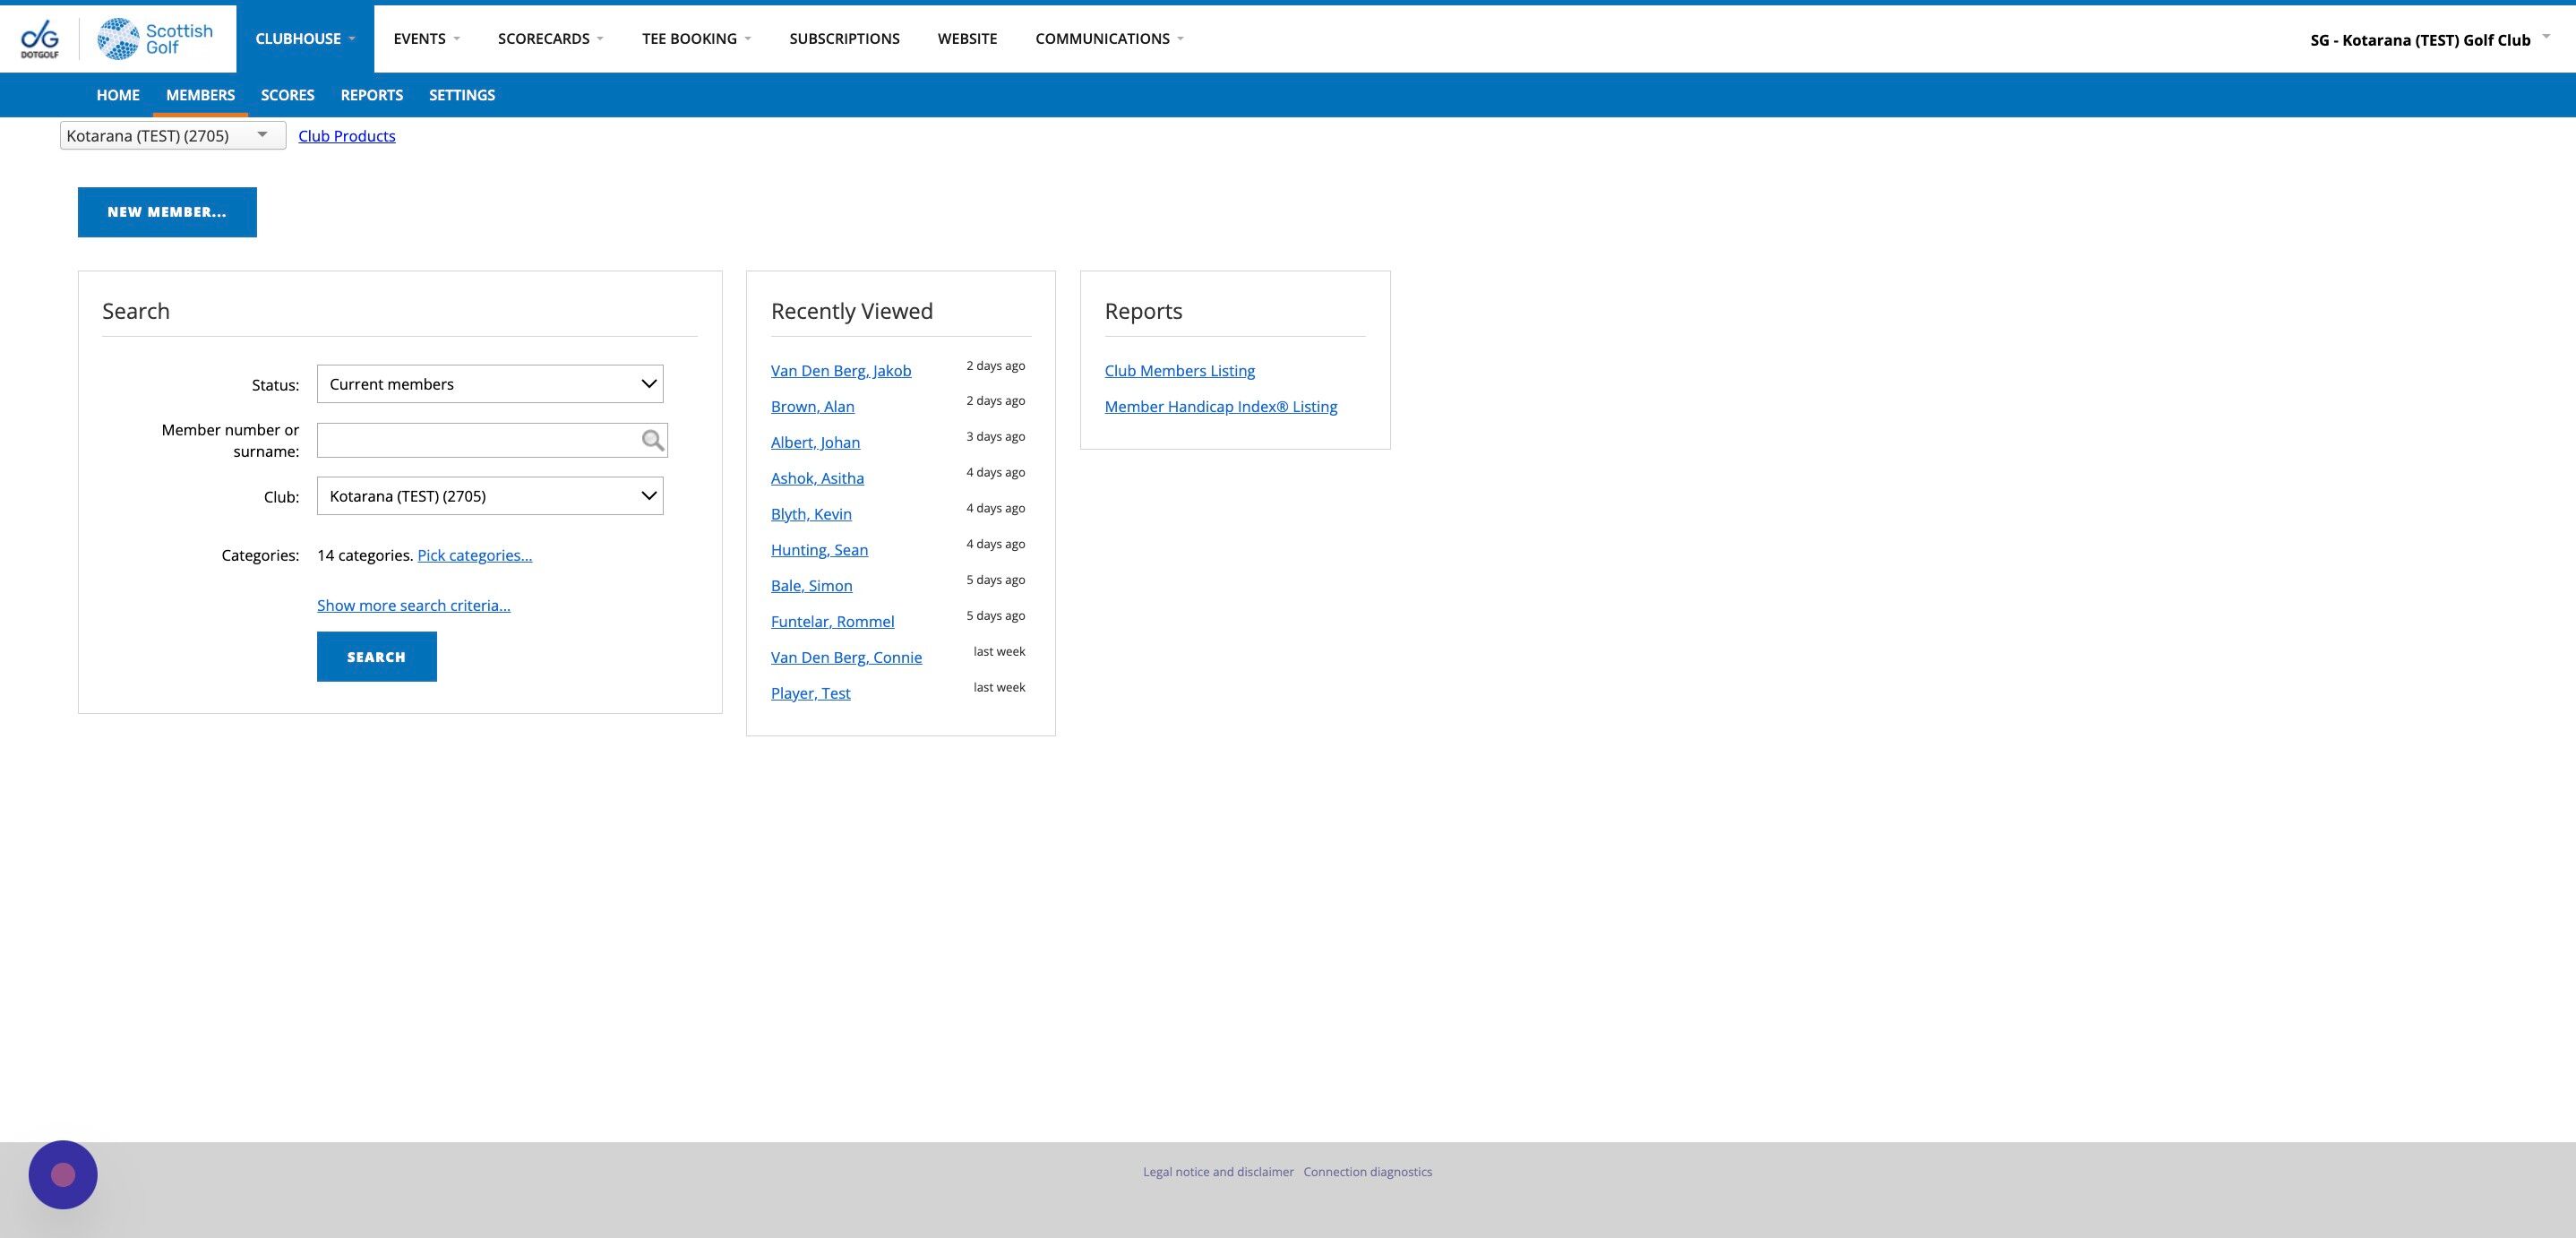Open the purple chat bubble widget

click(63, 1174)
